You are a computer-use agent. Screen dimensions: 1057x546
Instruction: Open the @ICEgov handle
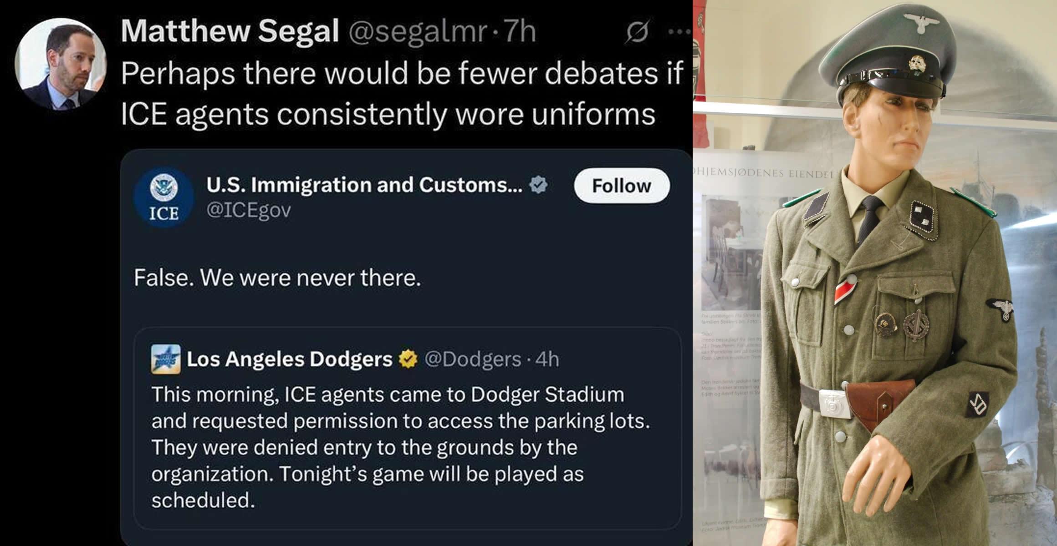249,210
